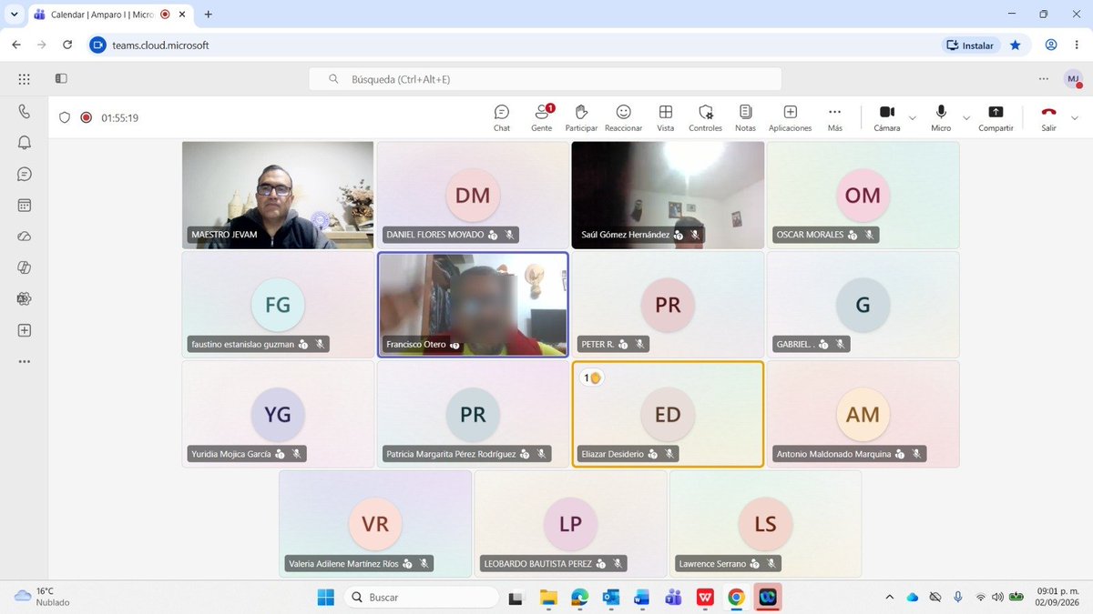The height and width of the screenshot is (614, 1093).
Task: Add apps via the Aplicaciones button
Action: coord(791,117)
